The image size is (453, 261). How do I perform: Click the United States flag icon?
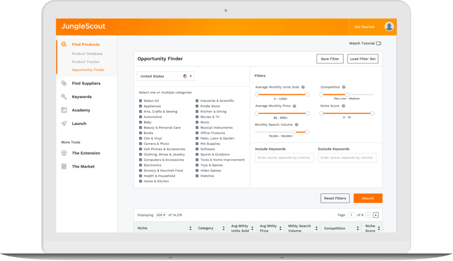click(x=185, y=76)
